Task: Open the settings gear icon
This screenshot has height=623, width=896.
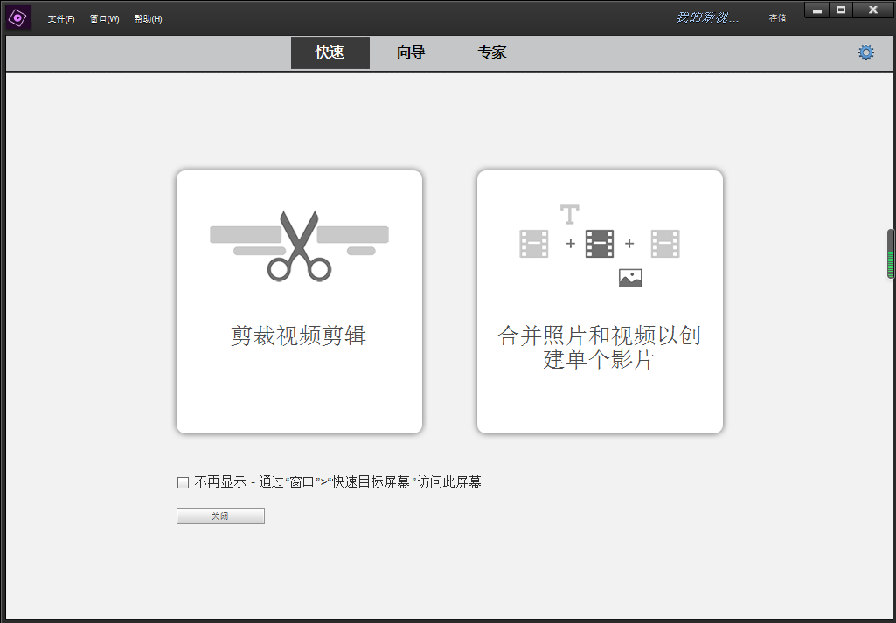Action: coord(865,52)
